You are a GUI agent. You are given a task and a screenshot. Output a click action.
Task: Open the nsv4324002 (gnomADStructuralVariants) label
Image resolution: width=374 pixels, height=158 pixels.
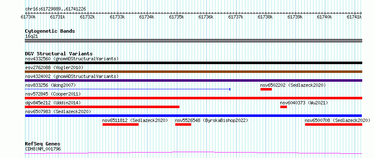point(72,76)
